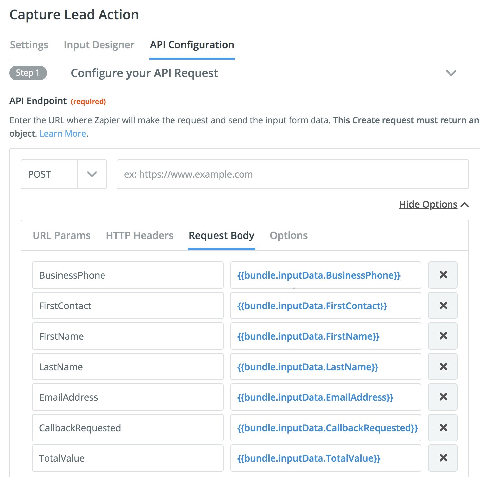Image resolution: width=485 pixels, height=477 pixels.
Task: Open the Options tab
Action: coord(289,236)
